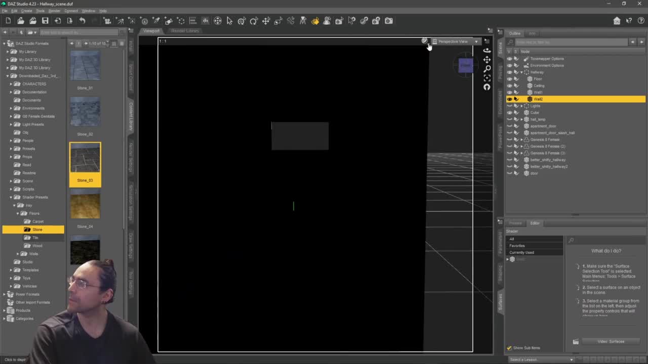Select the Stone_04 shader thumbnail

point(85,204)
